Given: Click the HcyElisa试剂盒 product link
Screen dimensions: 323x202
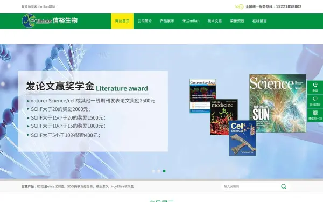Looking at the screenshot, I should (x=122, y=186).
